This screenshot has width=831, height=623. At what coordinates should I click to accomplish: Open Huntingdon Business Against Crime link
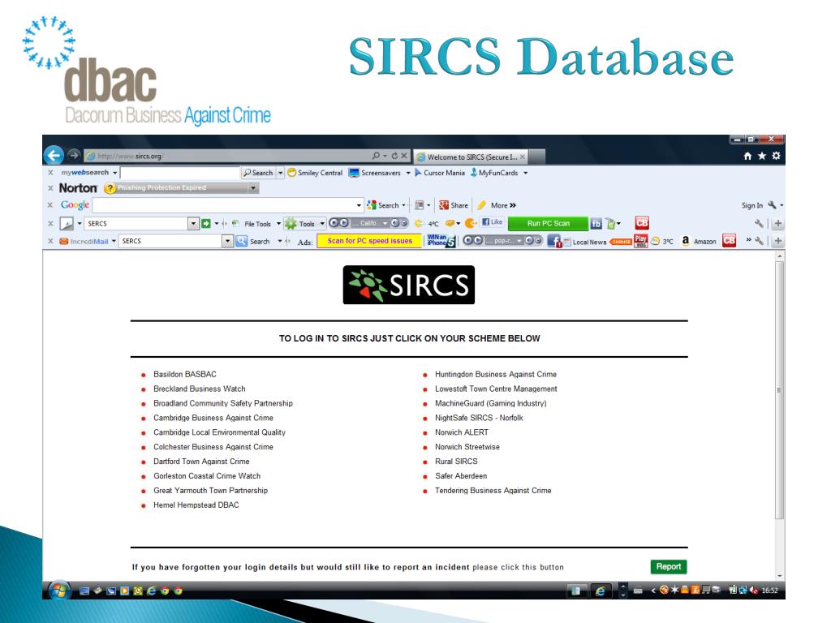point(496,374)
